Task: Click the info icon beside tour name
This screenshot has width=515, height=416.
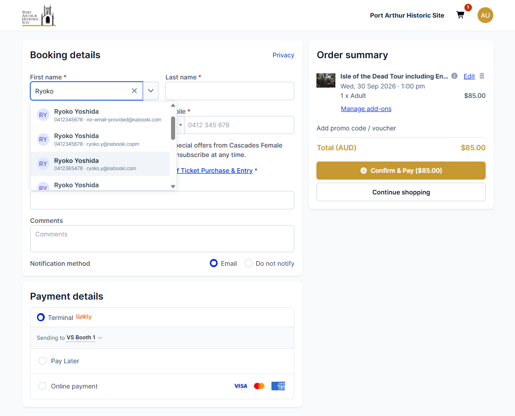Action: pos(454,76)
